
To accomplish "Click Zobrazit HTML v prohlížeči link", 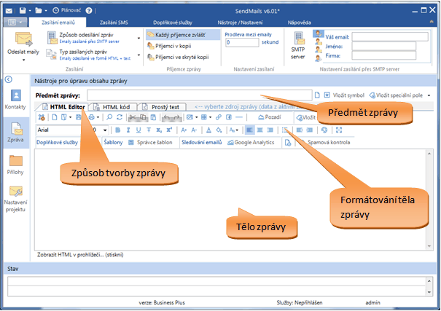I will point(80,256).
